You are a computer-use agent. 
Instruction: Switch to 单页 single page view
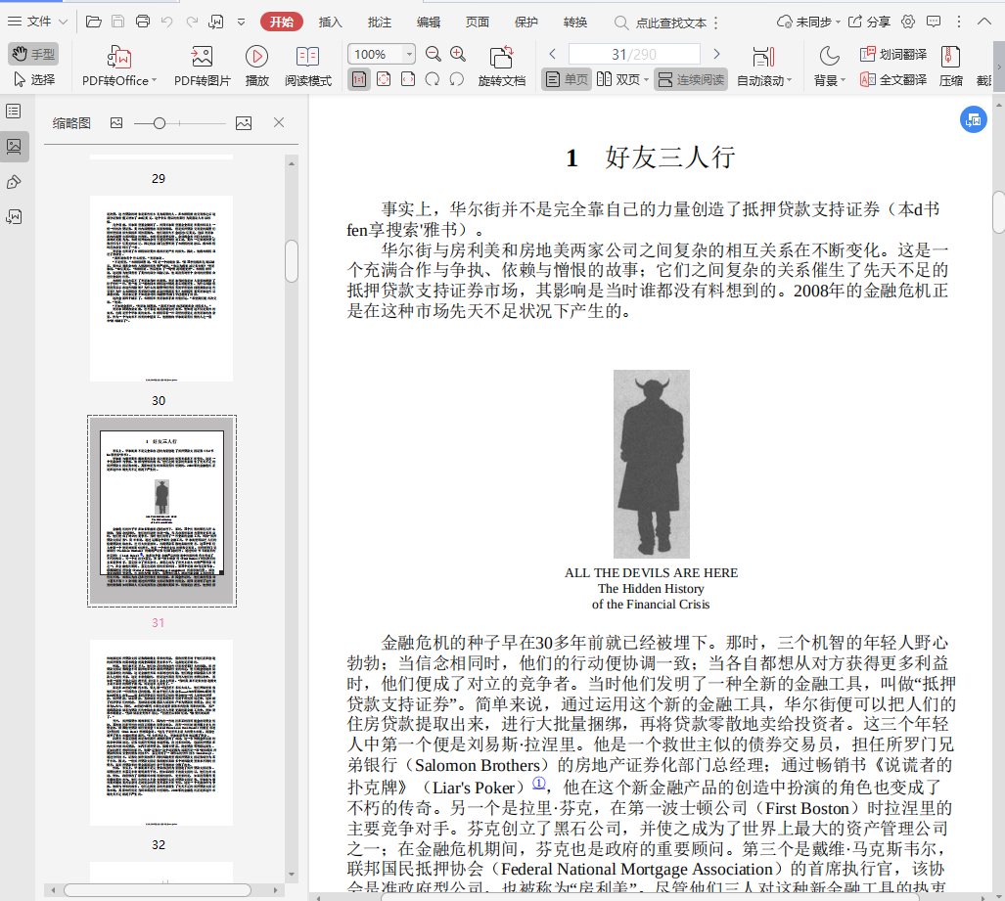567,79
